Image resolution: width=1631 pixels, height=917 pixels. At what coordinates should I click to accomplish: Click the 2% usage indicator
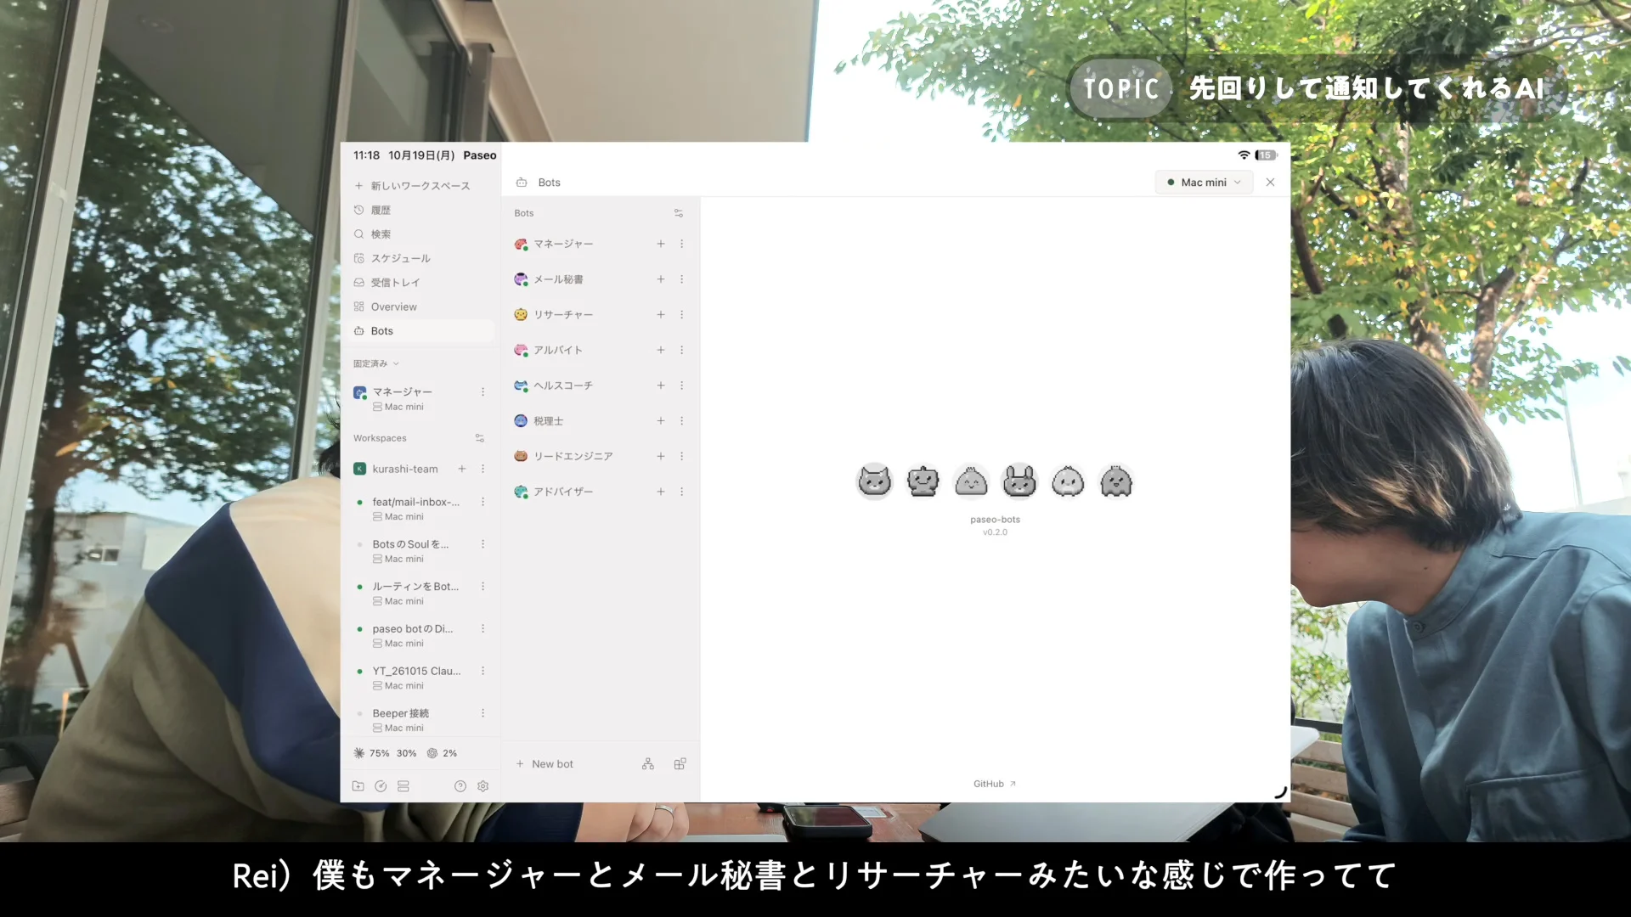pyautogui.click(x=443, y=753)
